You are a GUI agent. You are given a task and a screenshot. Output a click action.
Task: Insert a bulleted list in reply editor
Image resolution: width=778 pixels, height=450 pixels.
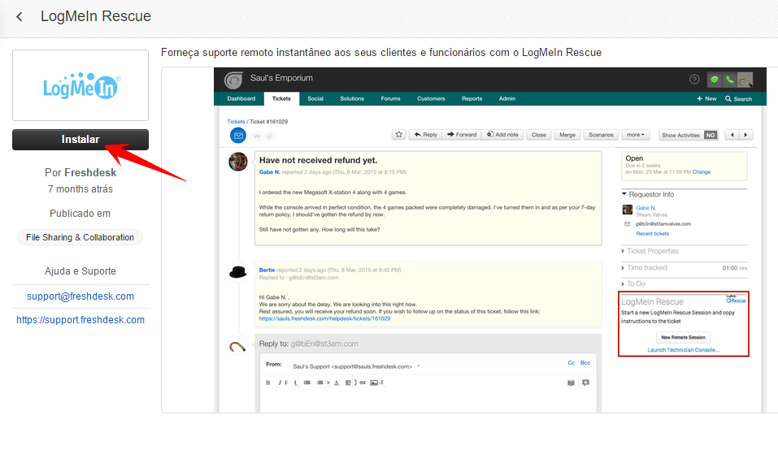(x=307, y=383)
